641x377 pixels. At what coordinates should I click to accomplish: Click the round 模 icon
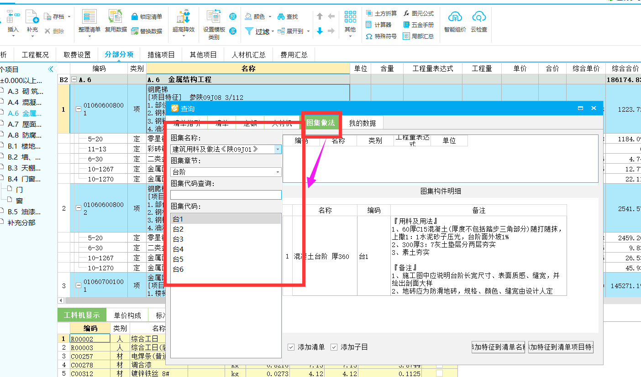pos(233,17)
